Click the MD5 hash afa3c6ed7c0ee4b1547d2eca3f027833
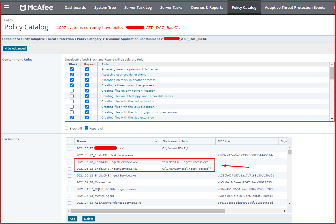Image resolution: width=336 pixels, height=224 pixels. point(245,182)
